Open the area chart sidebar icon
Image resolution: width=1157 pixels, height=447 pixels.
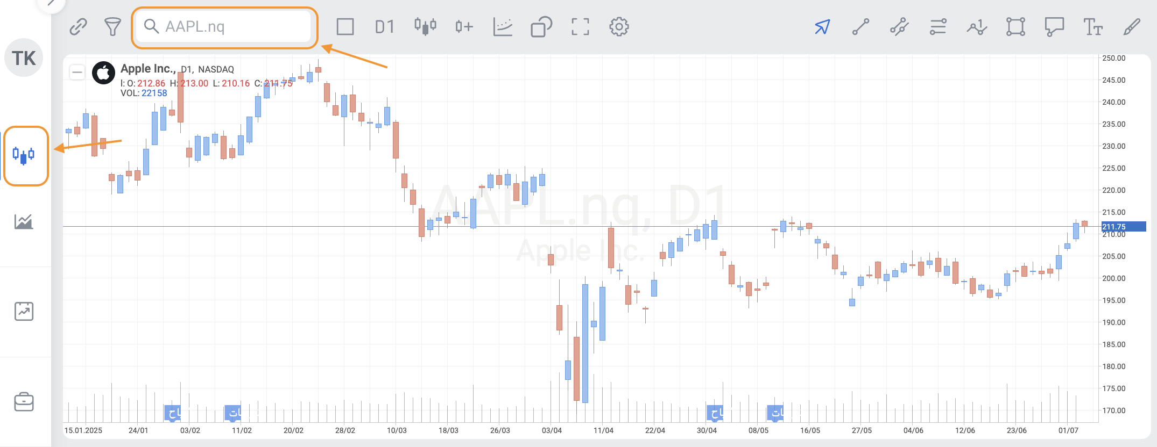(x=24, y=221)
